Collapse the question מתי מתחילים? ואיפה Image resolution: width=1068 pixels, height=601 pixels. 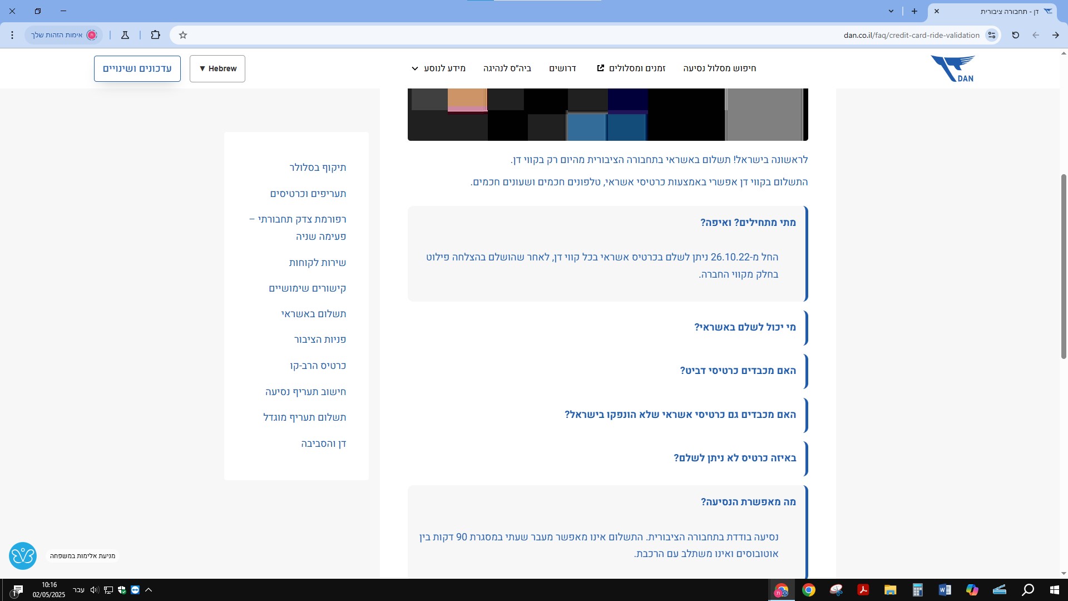point(748,223)
